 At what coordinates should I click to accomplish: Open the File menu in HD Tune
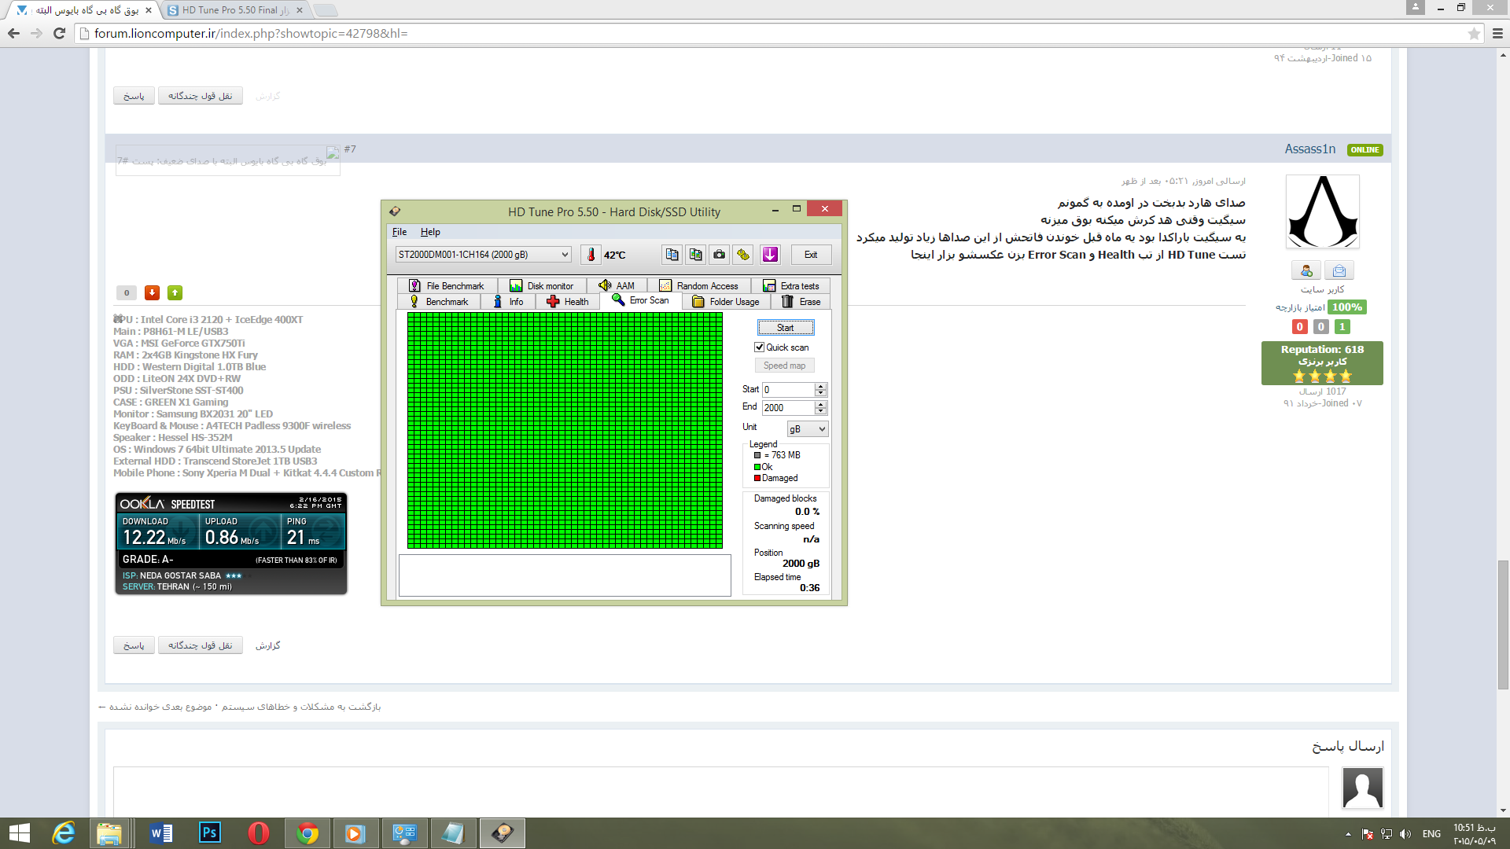(x=399, y=232)
